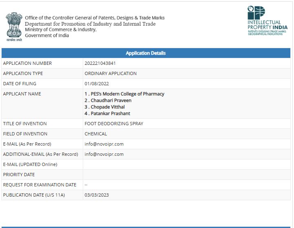Viewport: 294px width, 228px height.
Task: Click the Department for Promotion of Industry text
Action: click(x=90, y=24)
